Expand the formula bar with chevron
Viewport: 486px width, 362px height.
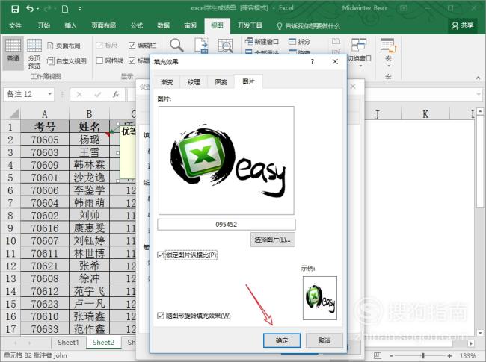479,94
